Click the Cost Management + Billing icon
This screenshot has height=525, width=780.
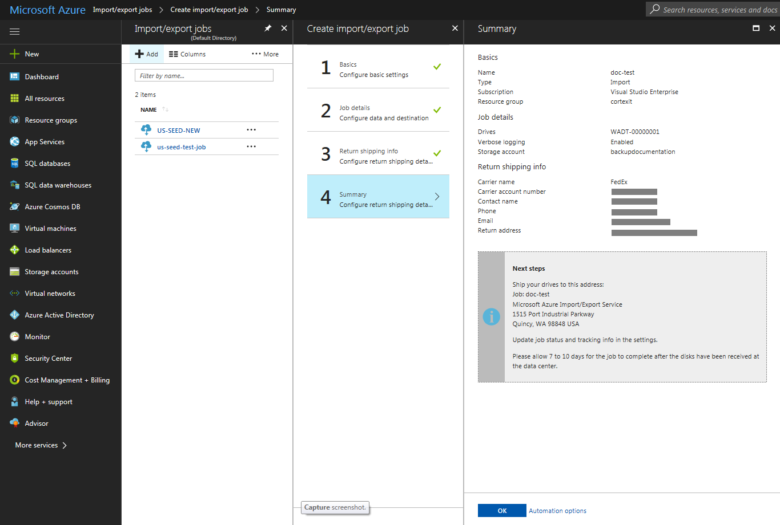(15, 380)
